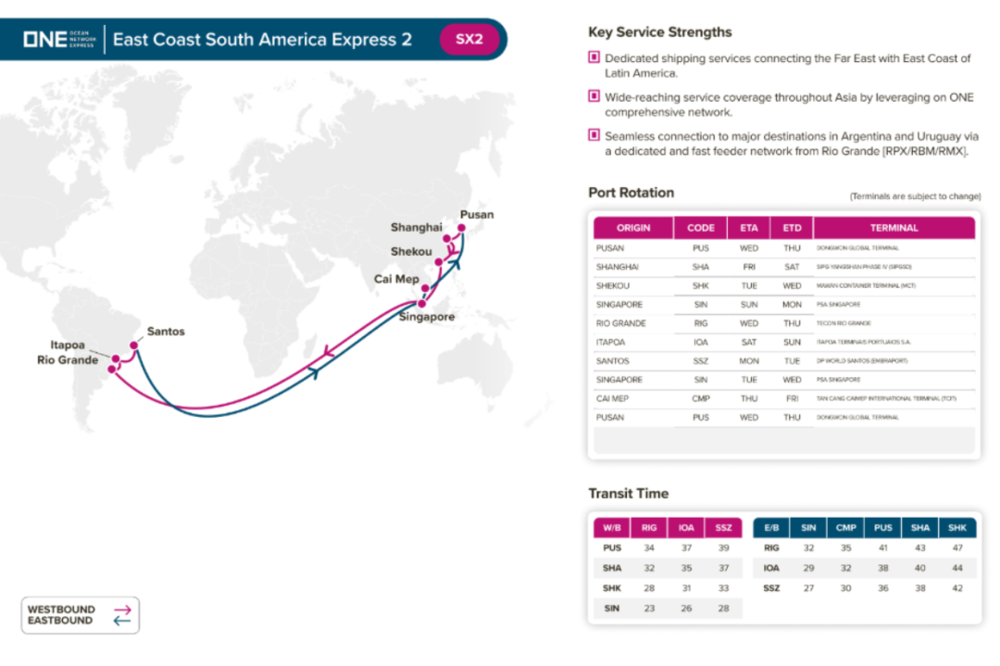Click the Cai Mep port dot on map

tap(425, 288)
